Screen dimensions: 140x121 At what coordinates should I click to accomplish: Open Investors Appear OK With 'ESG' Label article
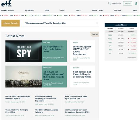coord(82,50)
